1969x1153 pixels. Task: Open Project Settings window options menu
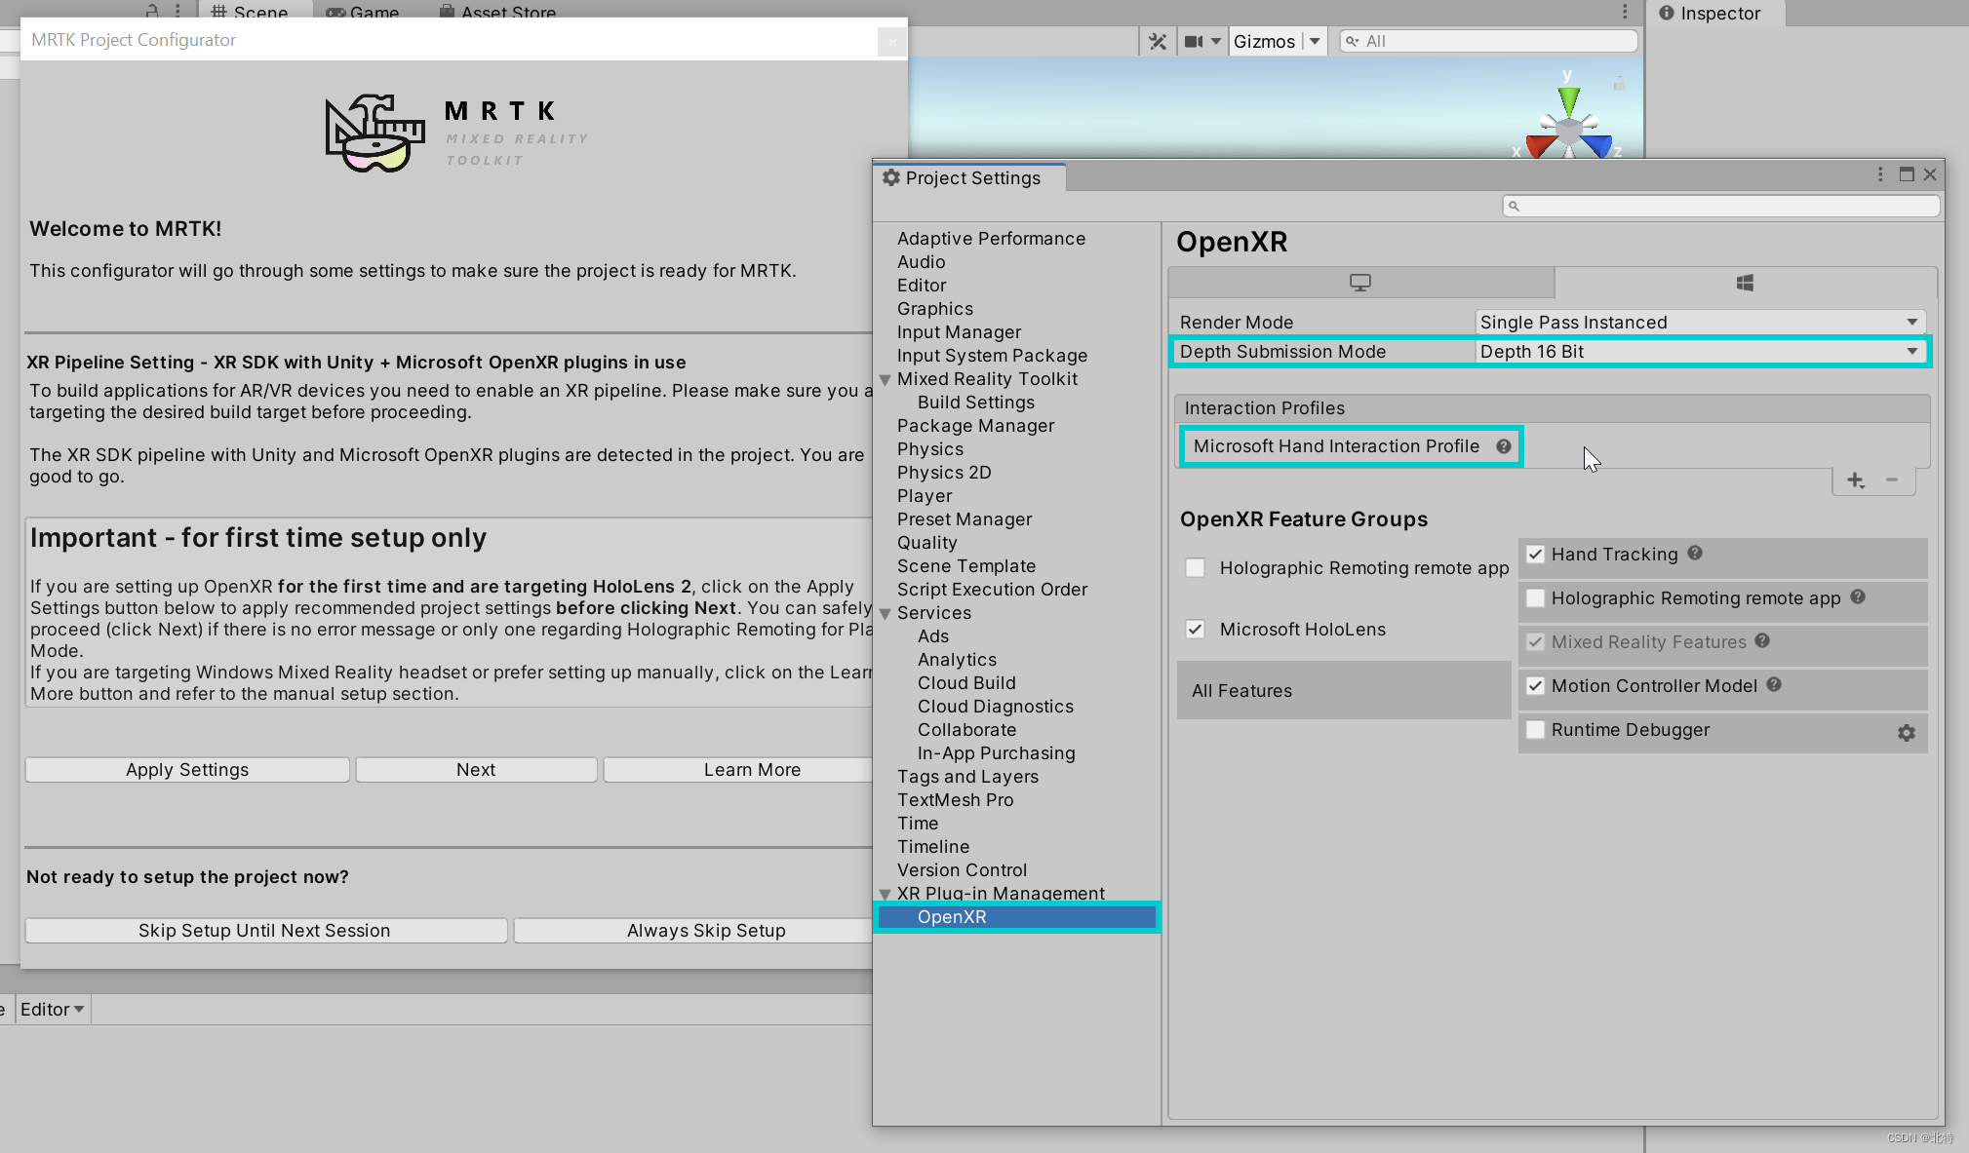click(x=1880, y=174)
